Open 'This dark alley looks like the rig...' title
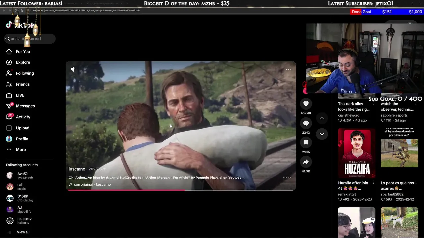 (354, 107)
